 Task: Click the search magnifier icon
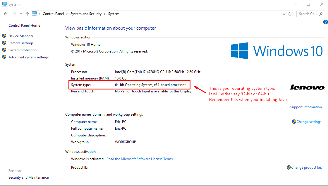tap(321, 14)
